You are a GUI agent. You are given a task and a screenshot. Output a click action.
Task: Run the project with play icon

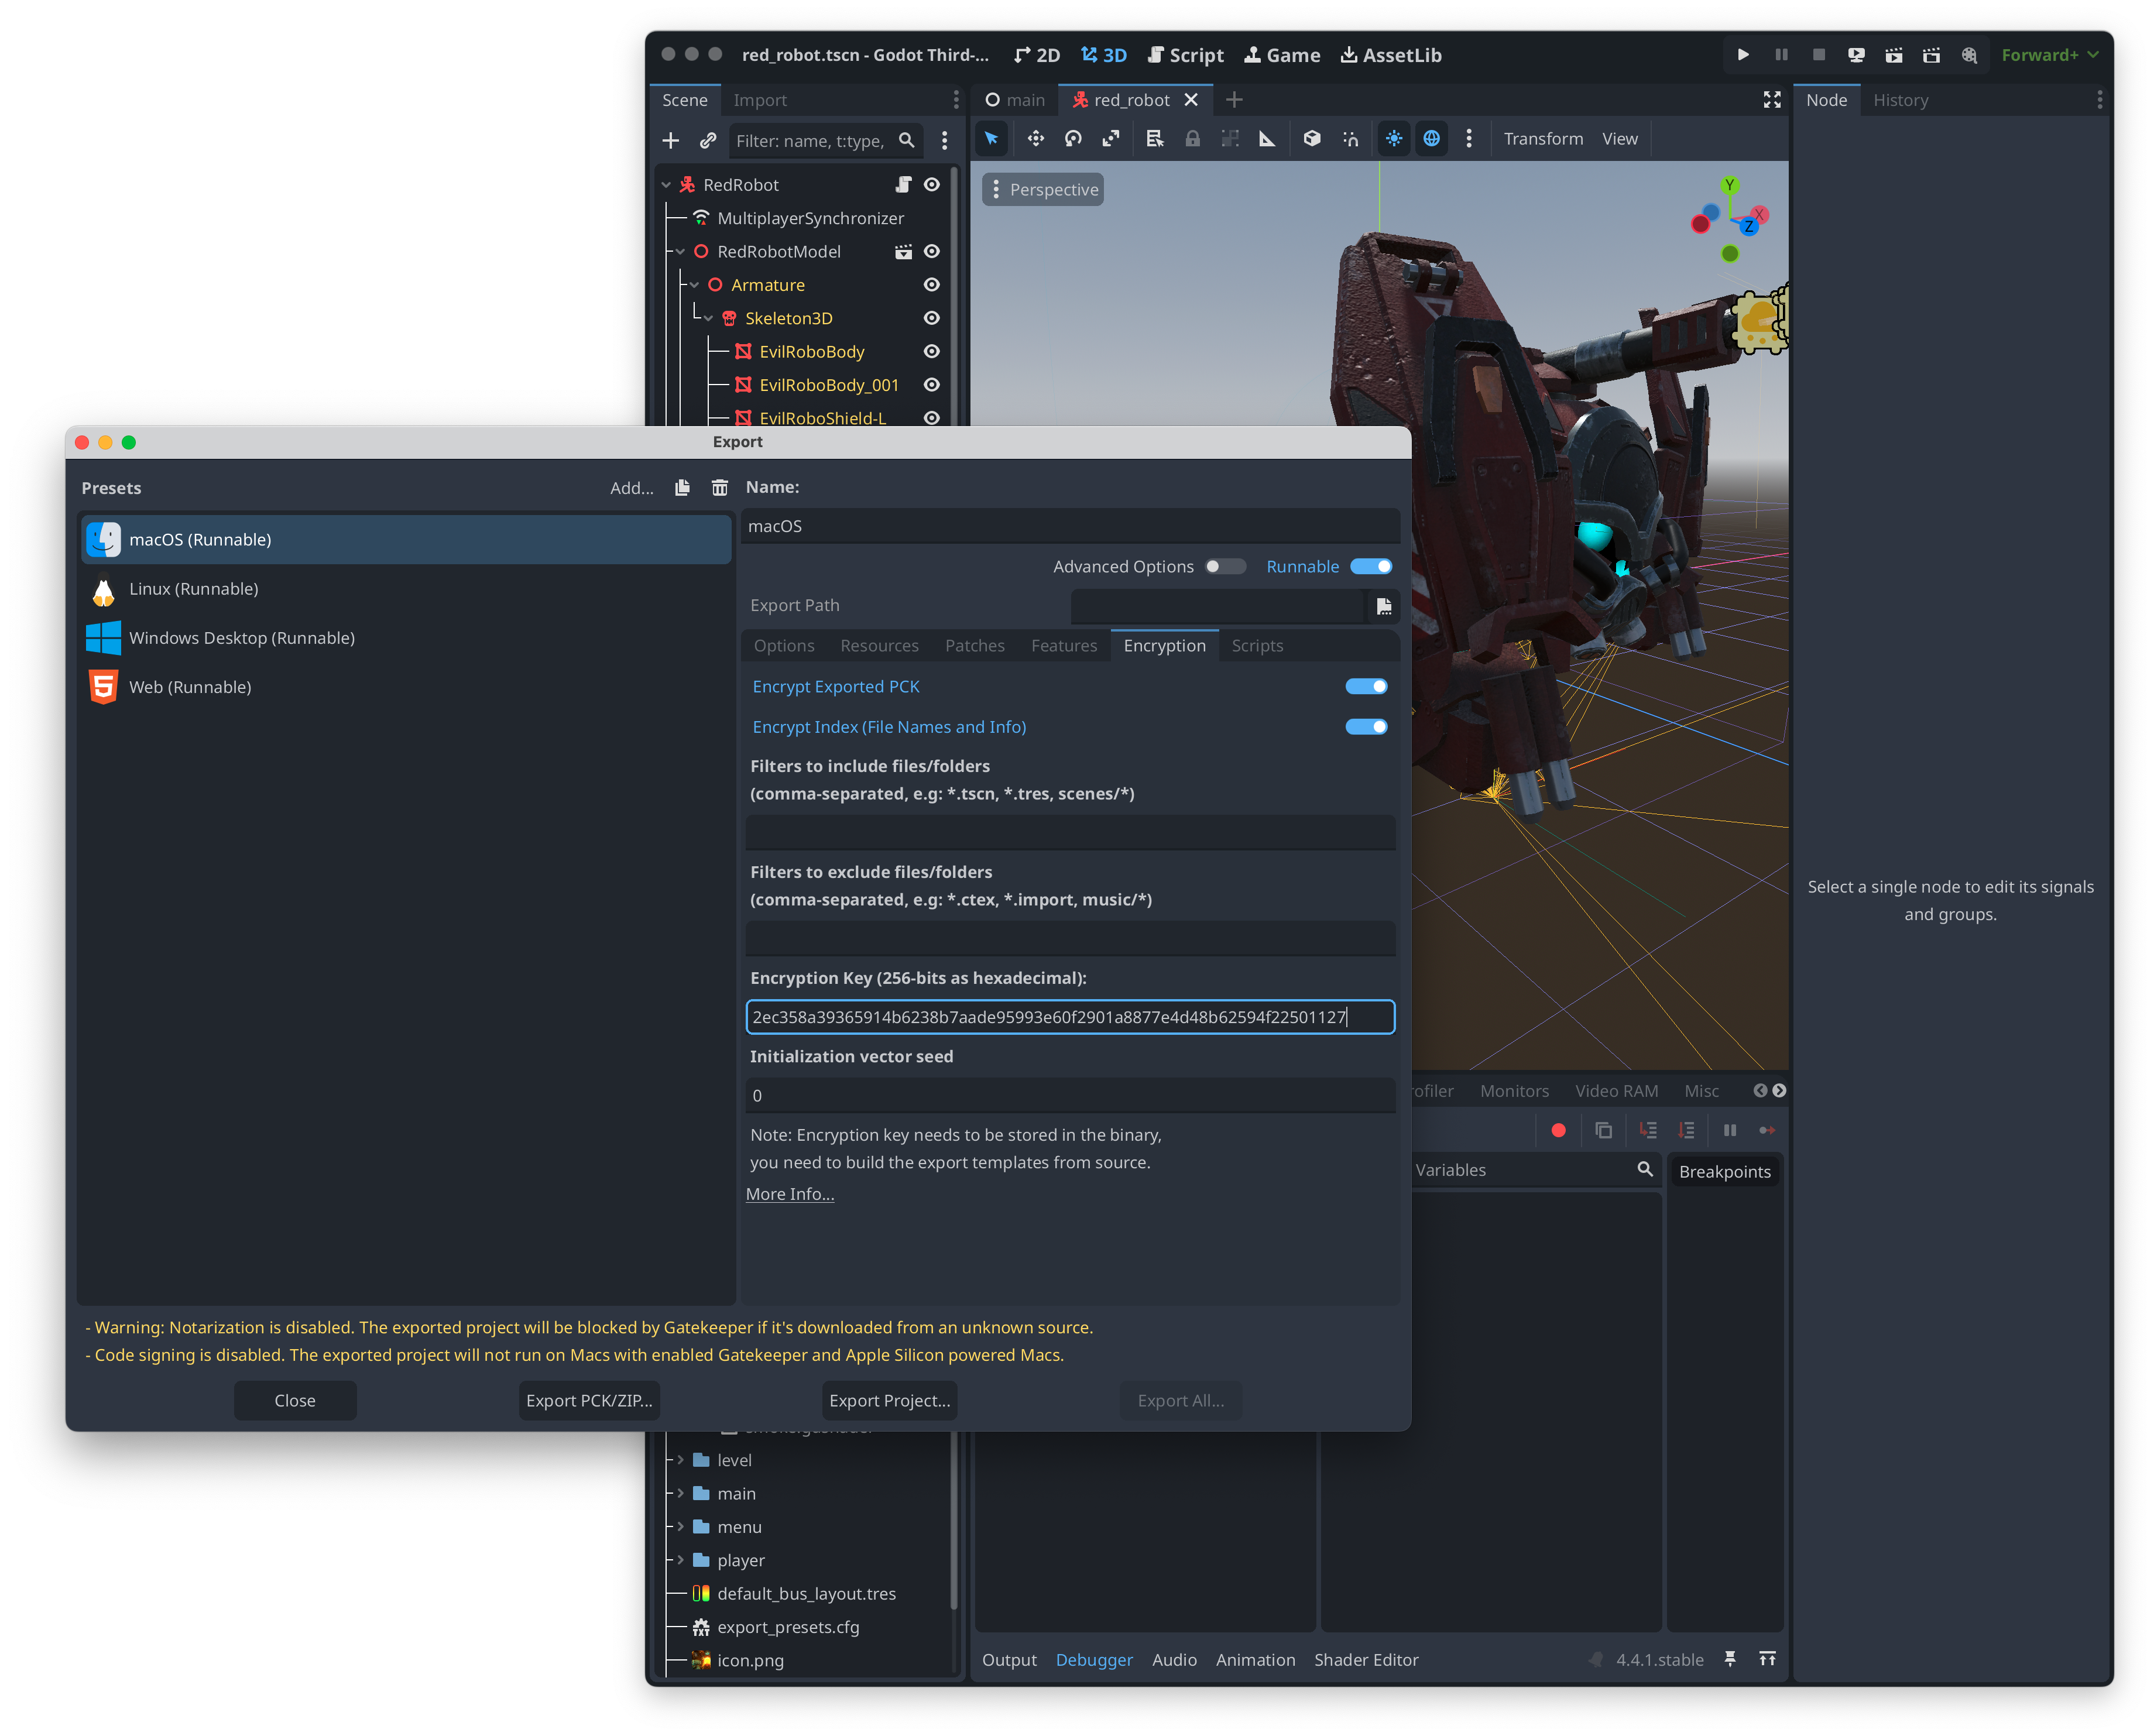click(1743, 55)
